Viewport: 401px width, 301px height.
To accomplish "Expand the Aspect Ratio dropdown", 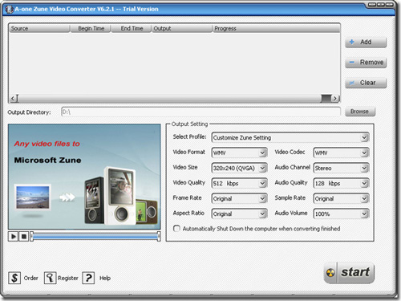I will (x=239, y=214).
